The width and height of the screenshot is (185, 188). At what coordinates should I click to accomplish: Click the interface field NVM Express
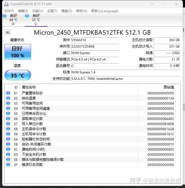pyautogui.click(x=95, y=53)
